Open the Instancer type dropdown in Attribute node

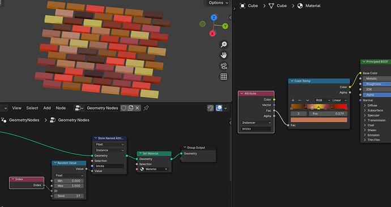tap(256, 123)
